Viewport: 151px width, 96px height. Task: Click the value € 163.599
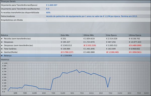coord(111,49)
